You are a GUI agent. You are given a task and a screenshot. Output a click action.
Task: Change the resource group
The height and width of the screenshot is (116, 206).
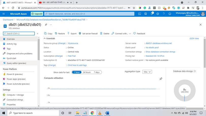pyautogui.click(x=62, y=43)
